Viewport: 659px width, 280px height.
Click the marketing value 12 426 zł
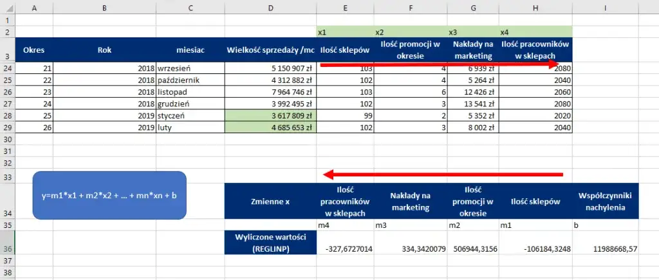(x=473, y=91)
